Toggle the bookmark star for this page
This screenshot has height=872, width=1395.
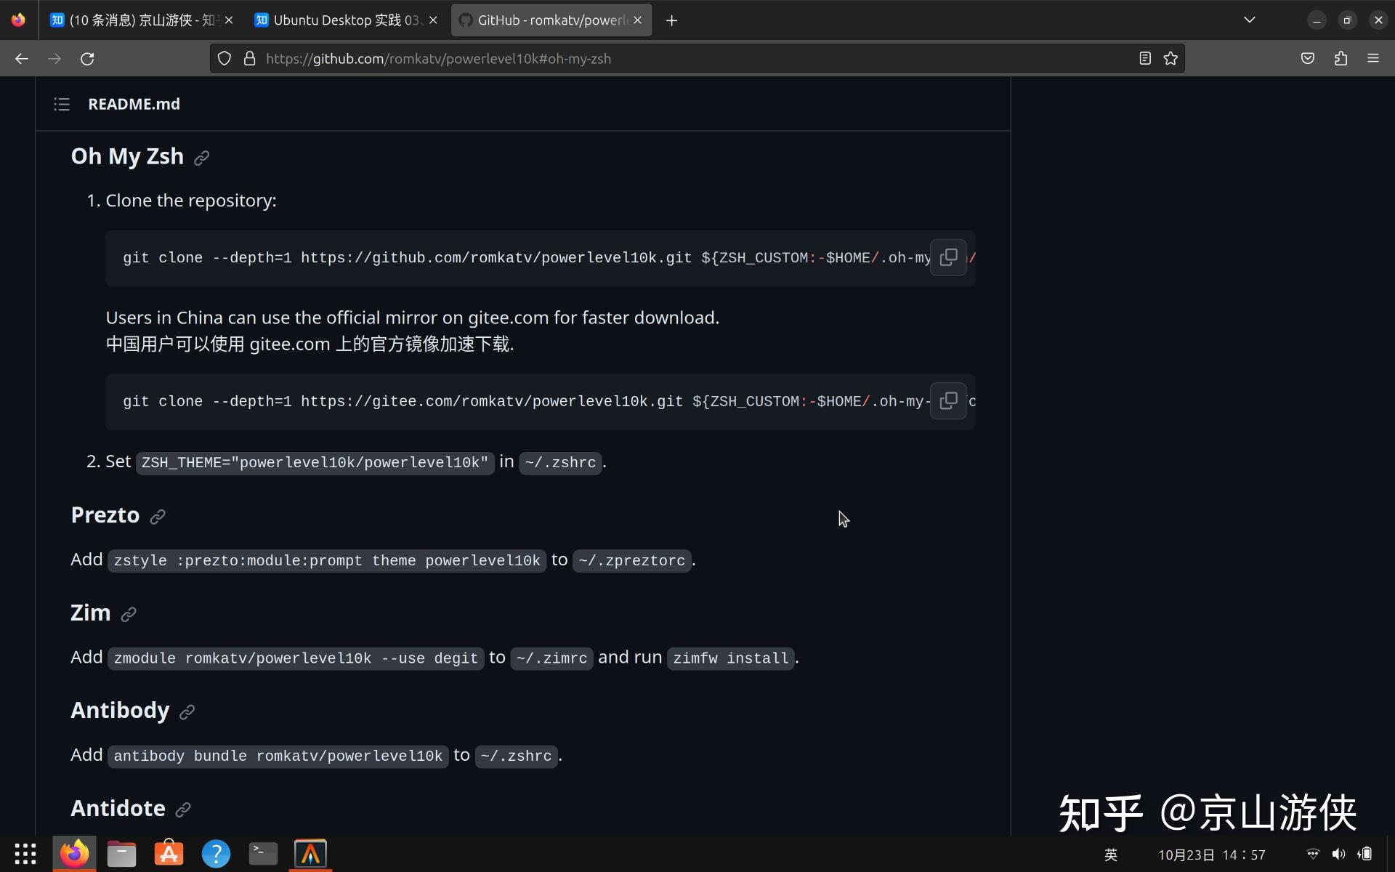pyautogui.click(x=1170, y=58)
